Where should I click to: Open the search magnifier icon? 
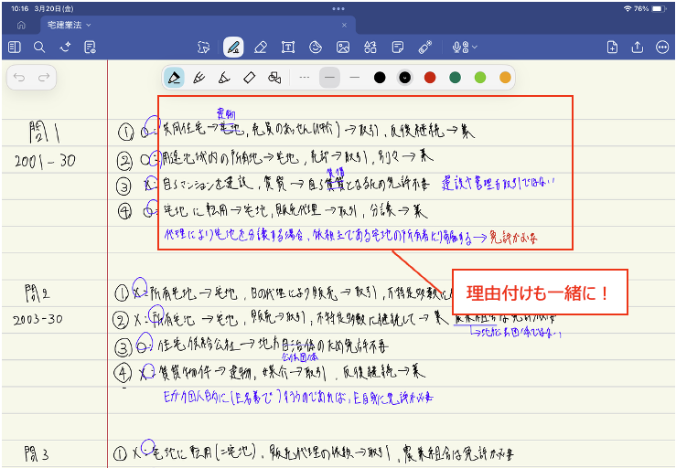39,47
